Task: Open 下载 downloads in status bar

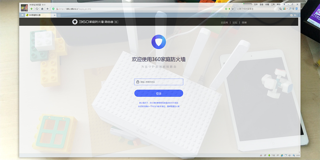Action: tap(271, 155)
